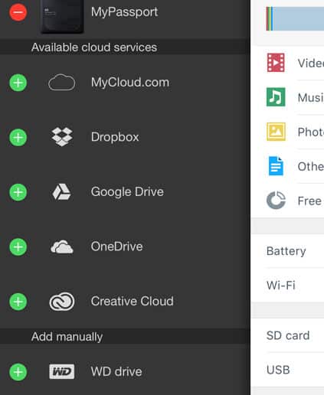Select the Google Drive text entry
This screenshot has width=324, height=395.
point(127,191)
